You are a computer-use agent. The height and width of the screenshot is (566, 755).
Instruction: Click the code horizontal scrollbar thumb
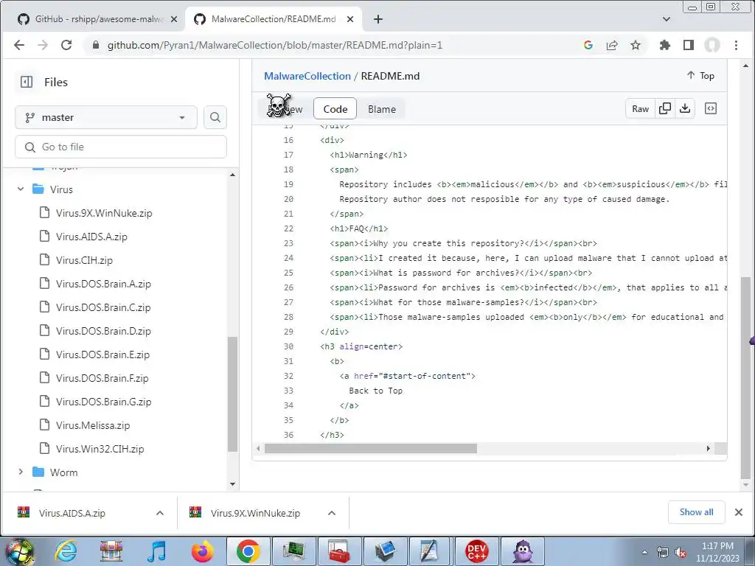(x=370, y=449)
